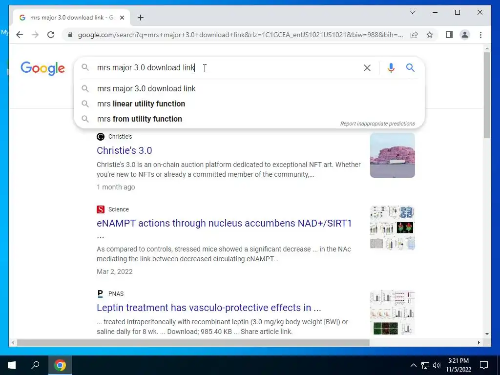This screenshot has width=500, height=375.
Task: Open the notification center icon
Action: (484, 365)
